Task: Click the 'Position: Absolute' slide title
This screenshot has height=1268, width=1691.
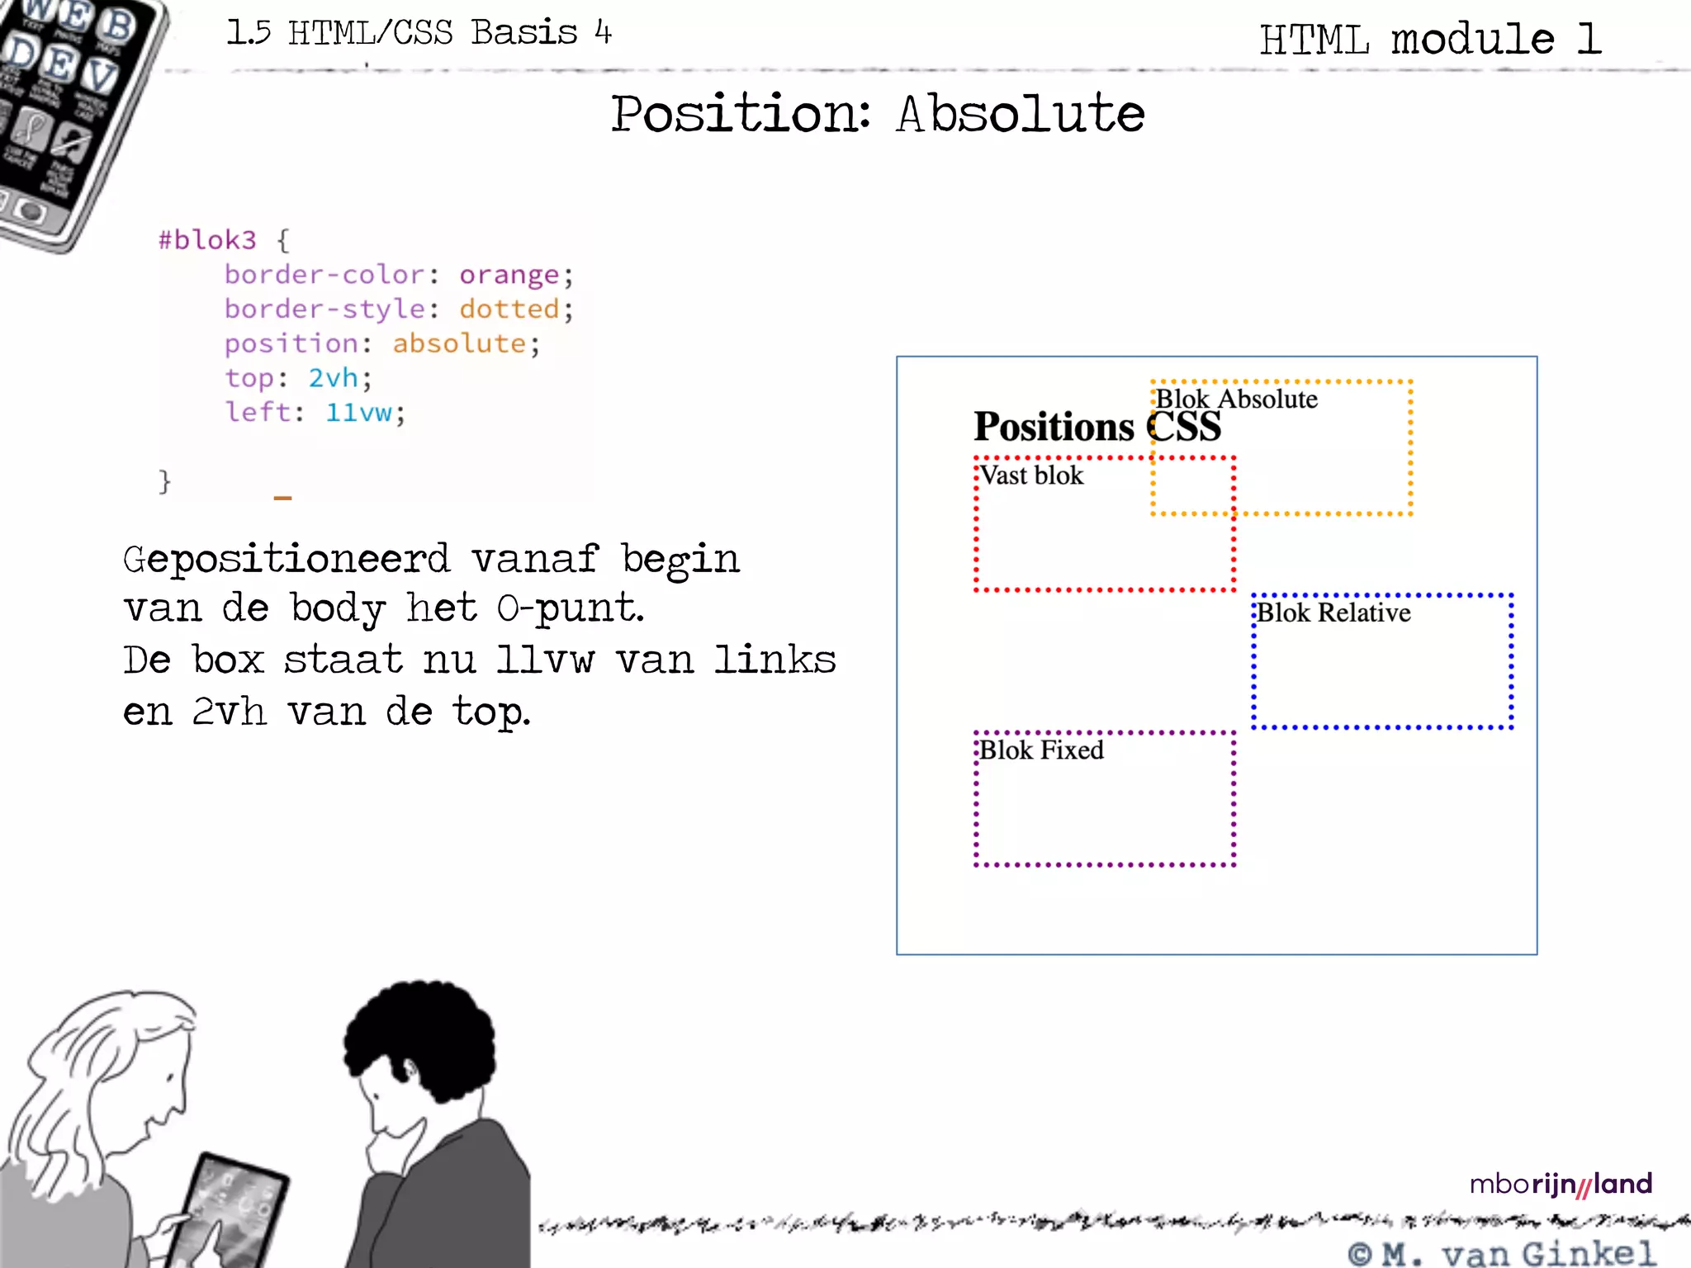Action: pyautogui.click(x=877, y=114)
